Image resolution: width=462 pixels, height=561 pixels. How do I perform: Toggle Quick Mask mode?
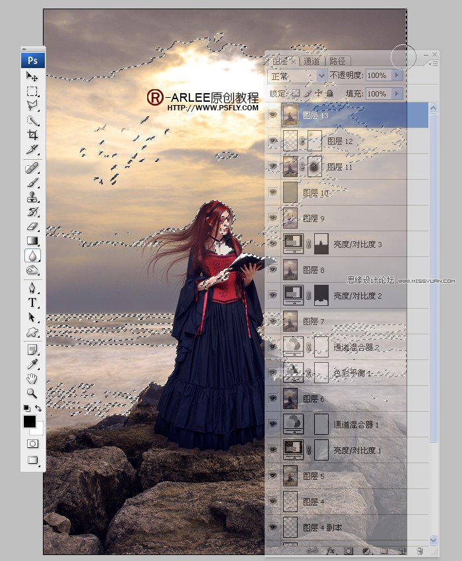pyautogui.click(x=32, y=443)
